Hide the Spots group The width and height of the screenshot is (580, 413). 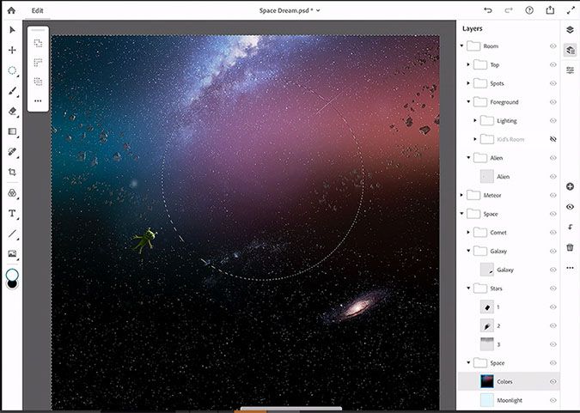tap(553, 83)
